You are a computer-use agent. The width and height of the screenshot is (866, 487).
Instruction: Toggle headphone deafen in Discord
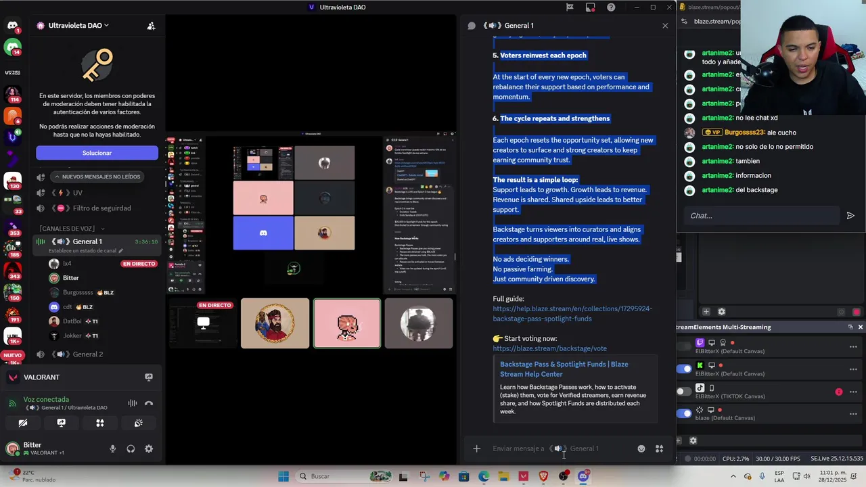click(131, 448)
